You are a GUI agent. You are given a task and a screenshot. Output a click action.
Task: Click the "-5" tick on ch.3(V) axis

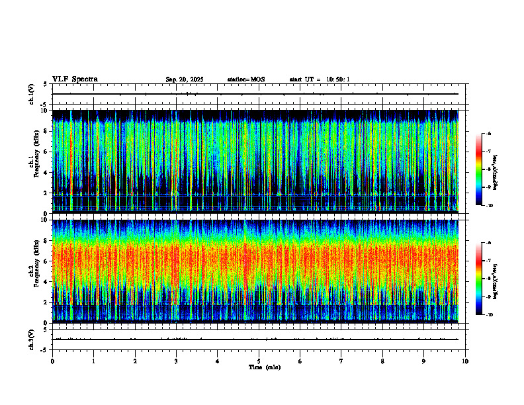(44, 350)
